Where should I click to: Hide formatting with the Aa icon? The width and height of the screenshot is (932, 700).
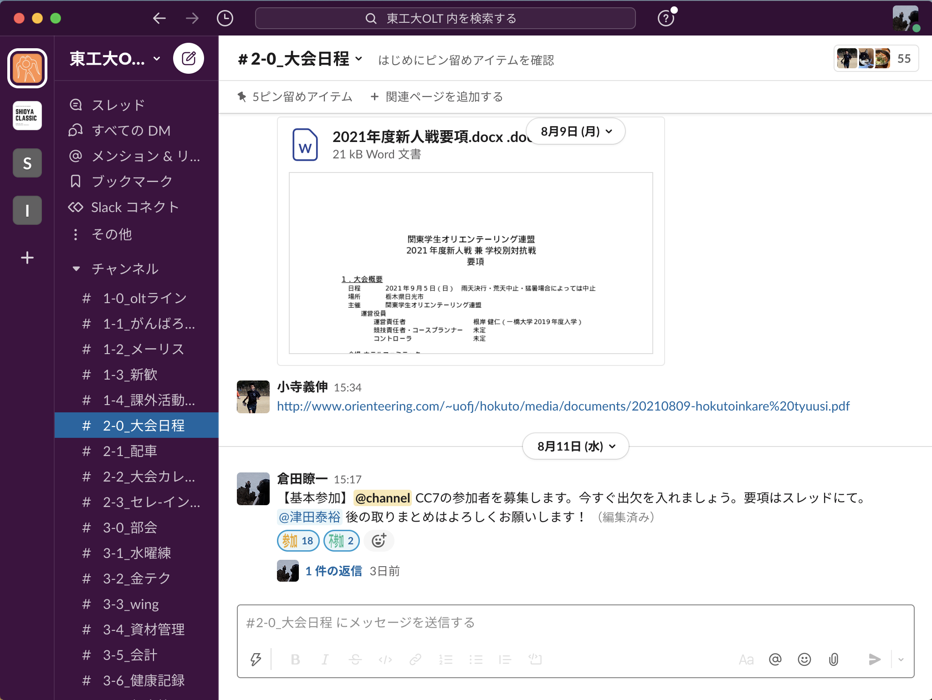click(746, 659)
